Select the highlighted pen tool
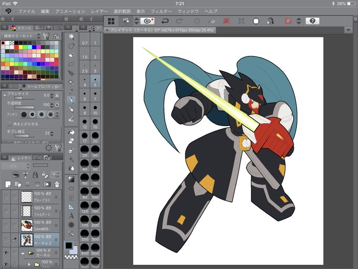 coord(72,100)
